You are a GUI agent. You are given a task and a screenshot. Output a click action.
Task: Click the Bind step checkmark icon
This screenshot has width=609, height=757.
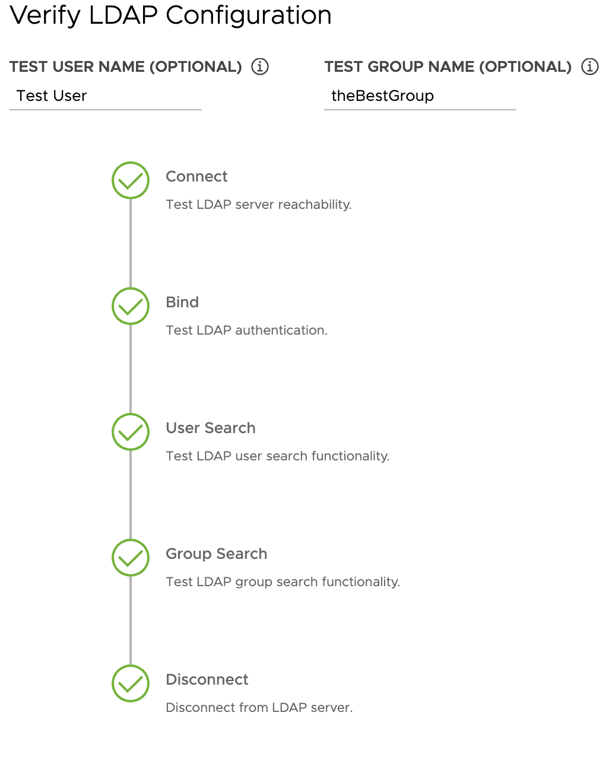[130, 306]
